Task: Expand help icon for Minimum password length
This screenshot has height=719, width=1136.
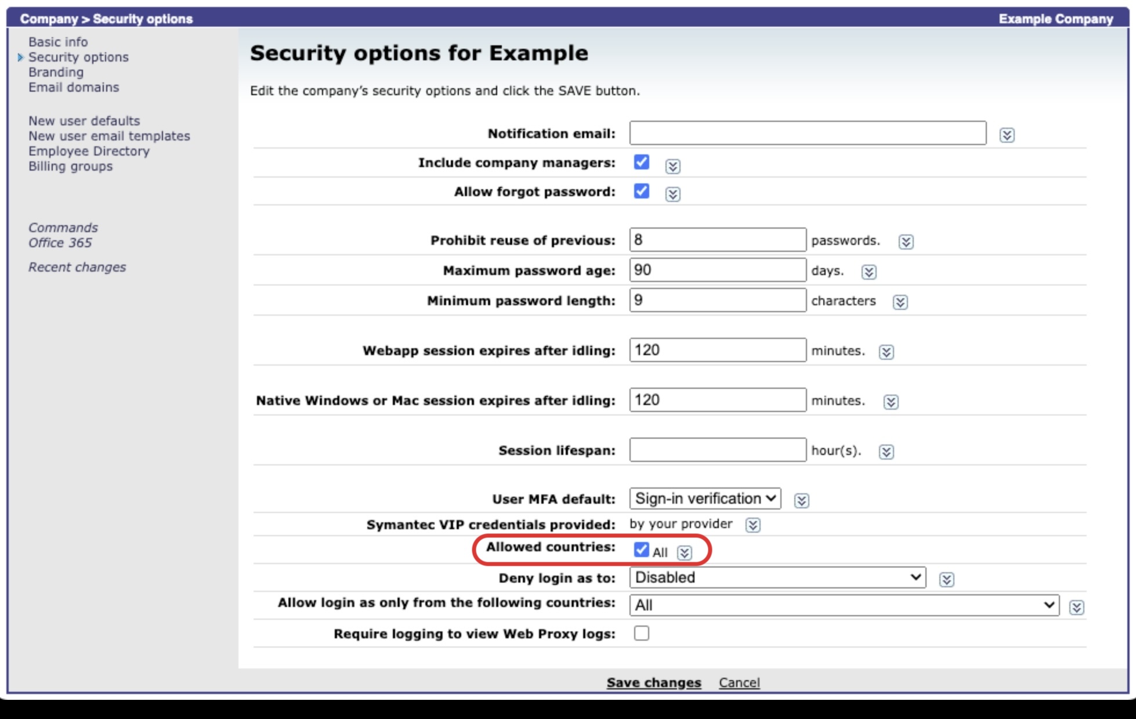Action: pyautogui.click(x=900, y=302)
